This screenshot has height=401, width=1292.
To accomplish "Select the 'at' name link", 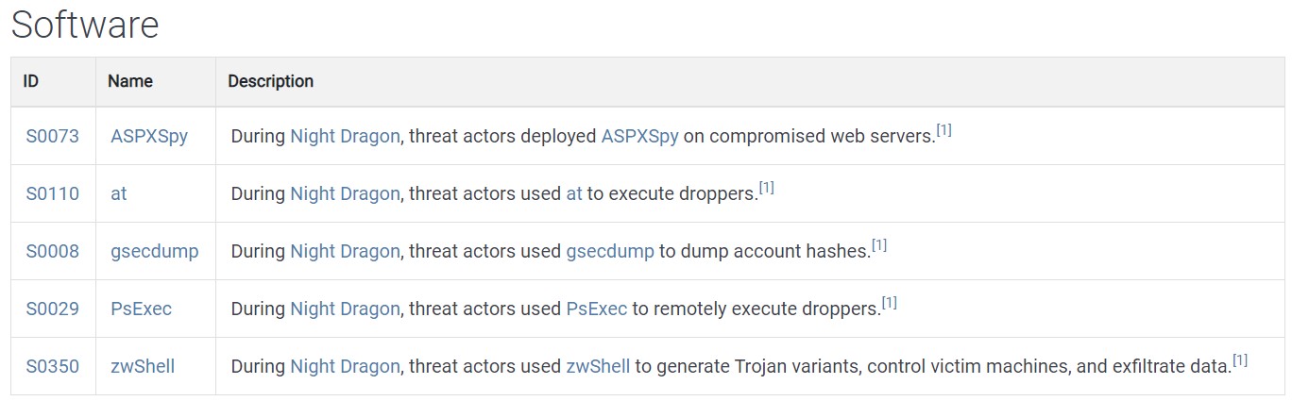I will click(x=118, y=193).
